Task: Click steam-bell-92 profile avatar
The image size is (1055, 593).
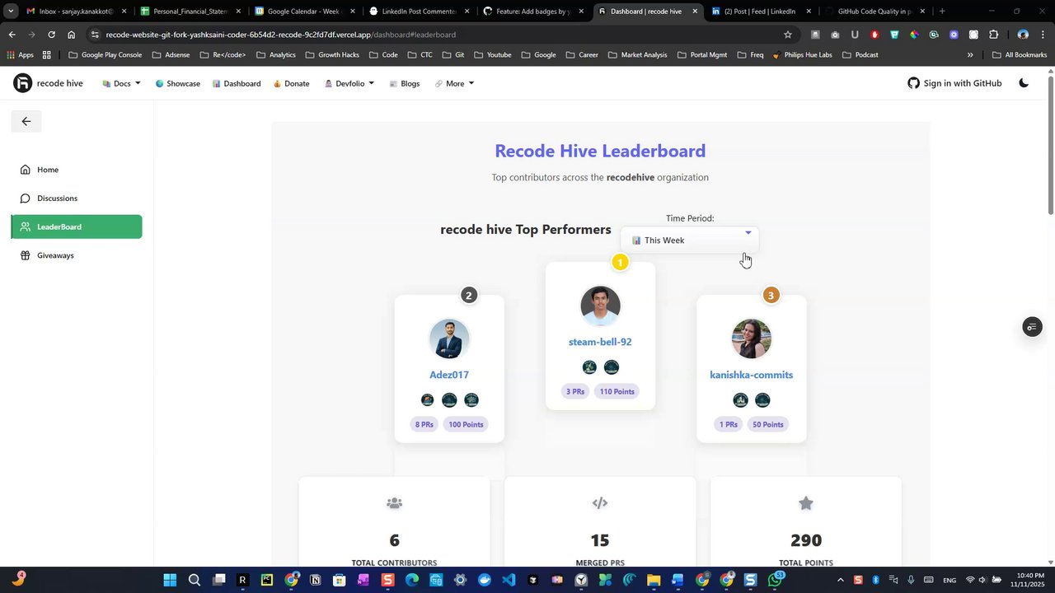Action: [600, 306]
